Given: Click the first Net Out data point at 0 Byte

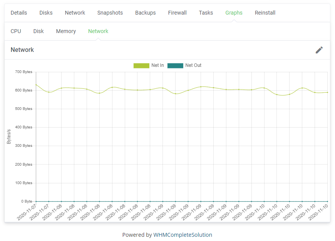Looking at the screenshot, I should tap(36, 201).
